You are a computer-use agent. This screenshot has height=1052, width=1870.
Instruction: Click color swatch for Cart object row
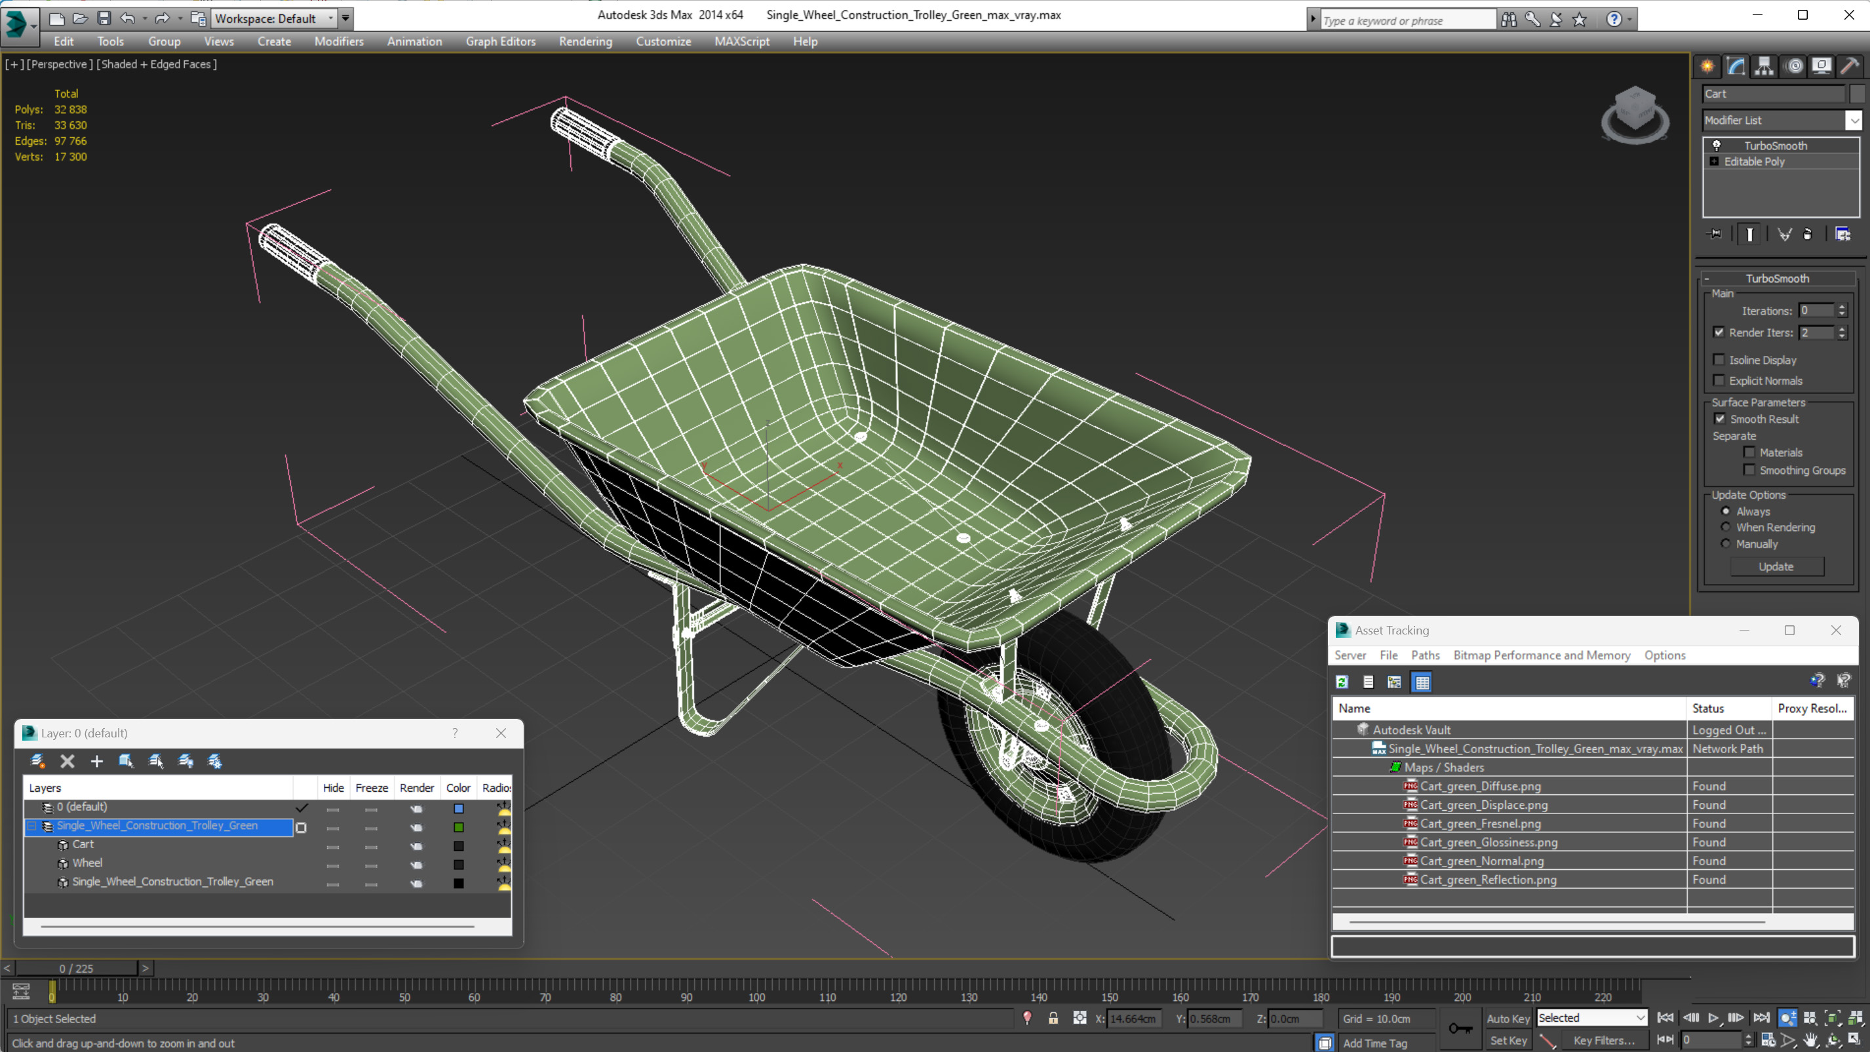pos(459,846)
